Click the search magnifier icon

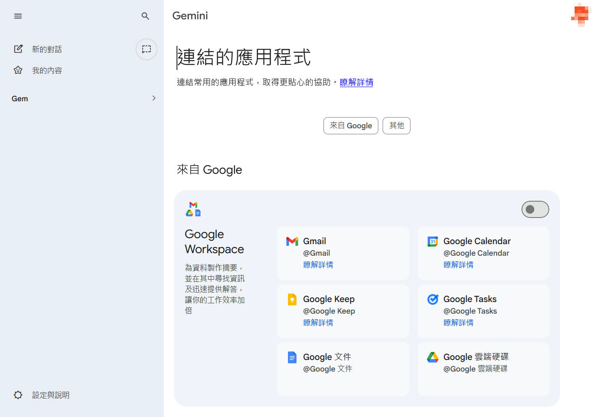coord(145,16)
